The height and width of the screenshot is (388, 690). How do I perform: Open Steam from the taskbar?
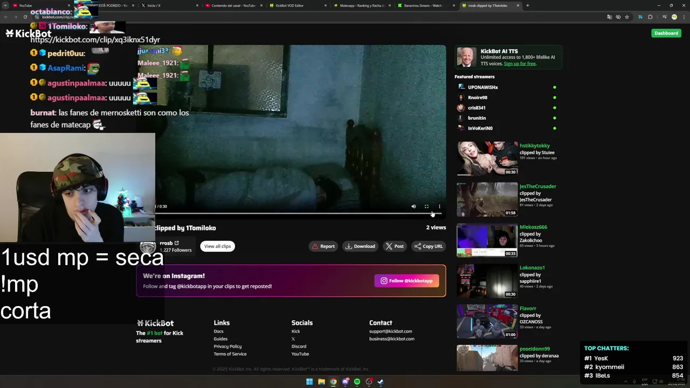[x=381, y=382]
